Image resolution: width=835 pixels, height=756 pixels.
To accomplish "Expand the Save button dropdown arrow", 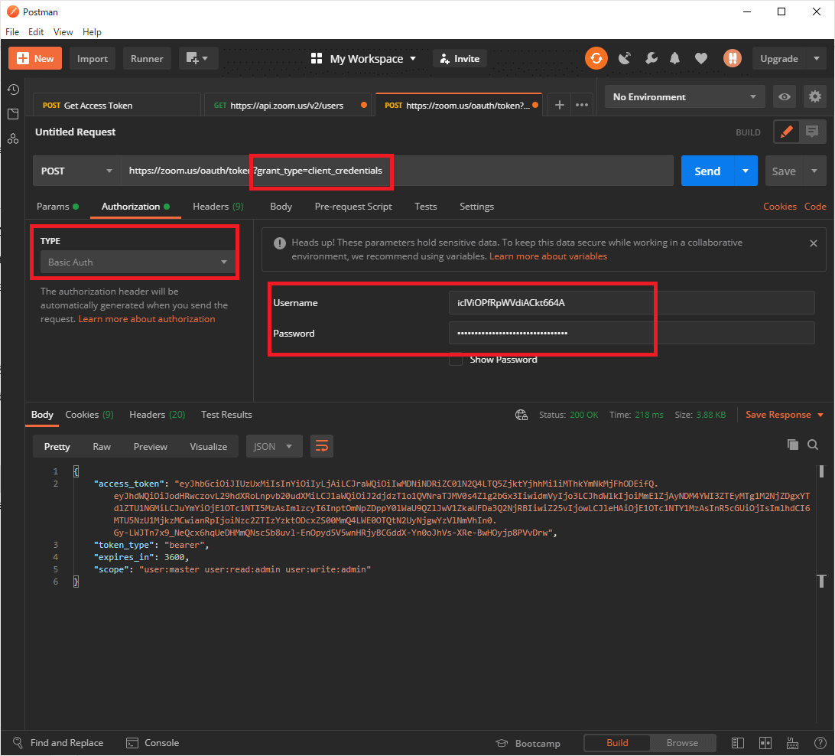I will click(814, 171).
